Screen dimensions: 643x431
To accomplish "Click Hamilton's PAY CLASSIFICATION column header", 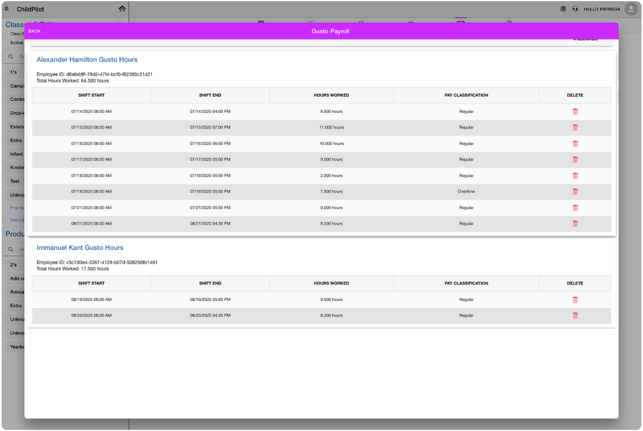I will click(x=466, y=95).
